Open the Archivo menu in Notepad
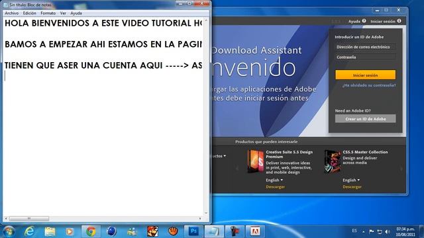This screenshot has height=238, width=424. point(12,13)
